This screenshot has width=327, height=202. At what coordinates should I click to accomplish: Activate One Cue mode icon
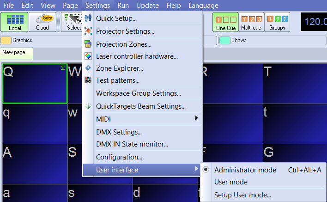[x=225, y=22]
